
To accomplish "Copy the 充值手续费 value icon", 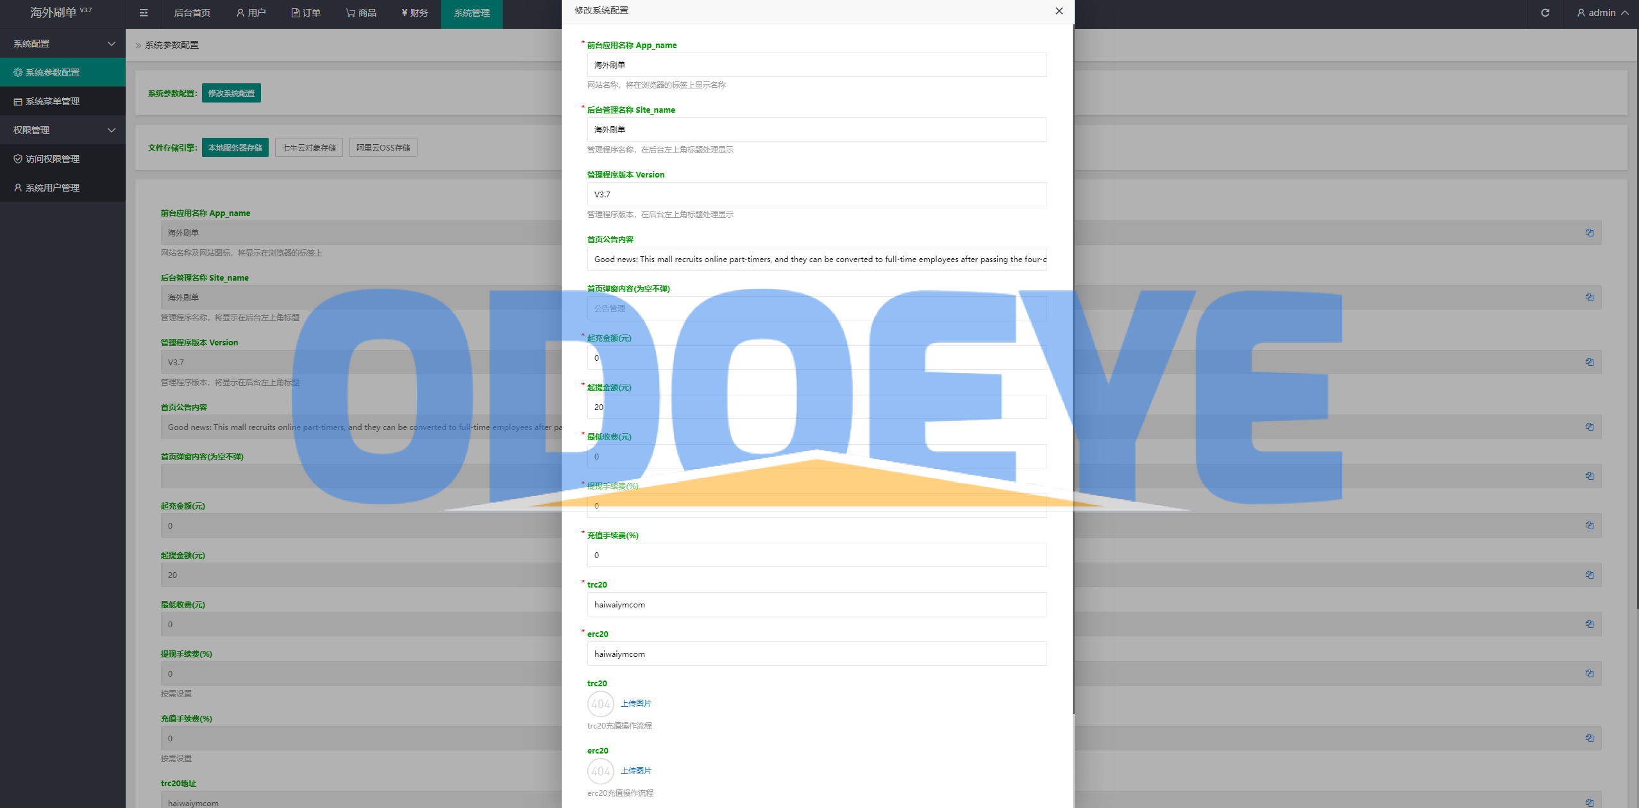I will 1590,738.
